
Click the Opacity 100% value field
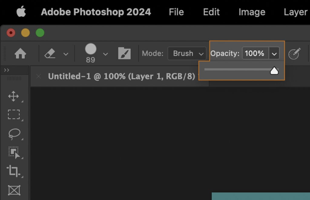(255, 53)
